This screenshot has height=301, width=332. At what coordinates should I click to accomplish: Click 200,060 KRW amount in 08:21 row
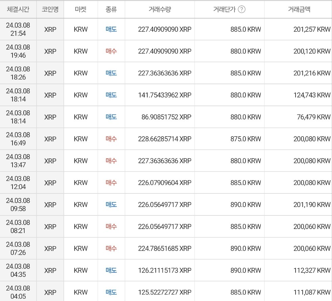[312, 226]
